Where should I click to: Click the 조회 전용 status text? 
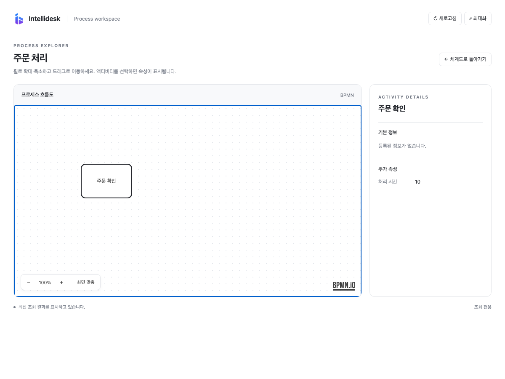tap(483, 307)
